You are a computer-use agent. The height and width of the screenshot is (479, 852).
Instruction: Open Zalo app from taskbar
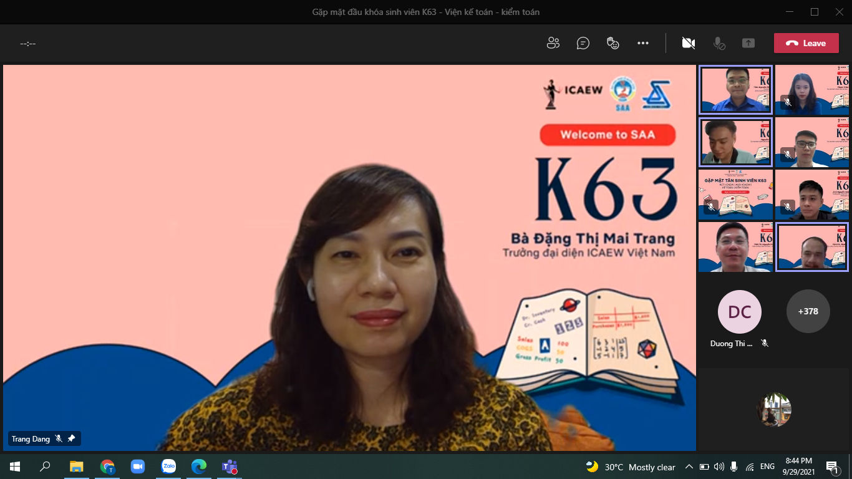coord(168,467)
